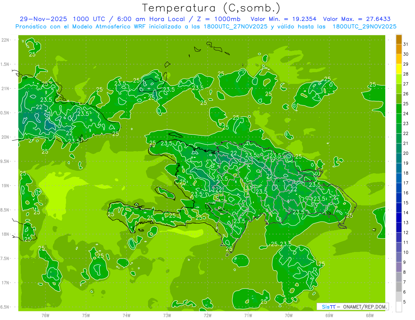Pick the legend swatch between 27 and 28

point(399,79)
